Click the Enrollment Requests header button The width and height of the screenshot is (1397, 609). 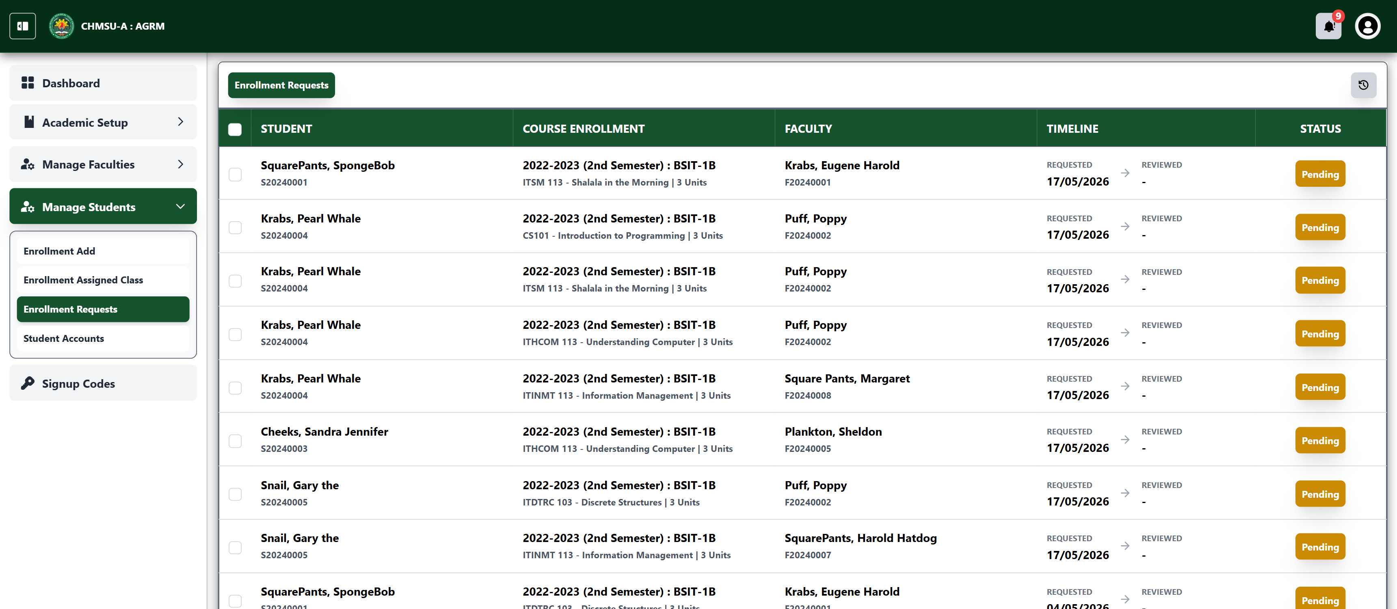pos(281,85)
